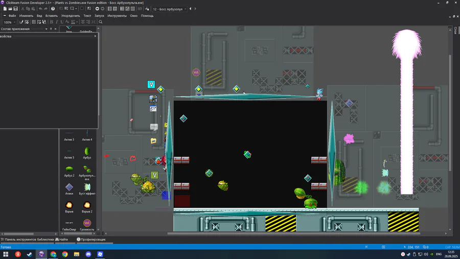The width and height of the screenshot is (460, 259).
Task: Open the 100% zoom dropdown
Action: [x=14, y=23]
